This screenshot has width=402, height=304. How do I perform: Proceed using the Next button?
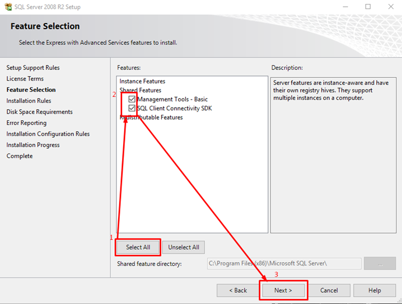coord(283,290)
